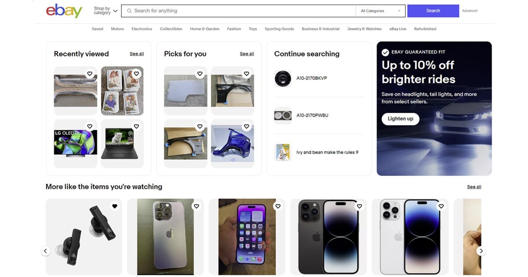The width and height of the screenshot is (528, 277).
Task: Save the purple iPhone back photo via heart
Action: [197, 206]
